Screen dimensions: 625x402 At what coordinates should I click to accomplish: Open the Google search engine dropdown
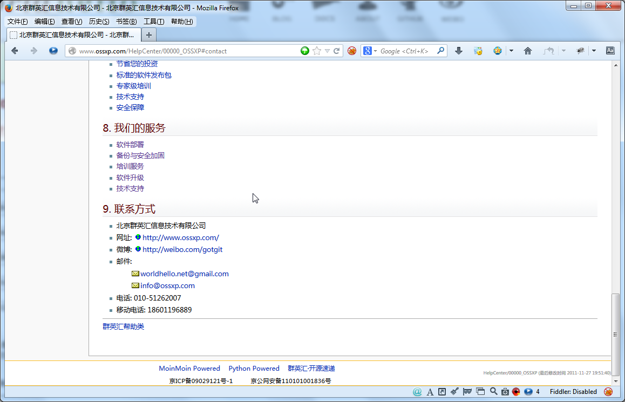click(375, 51)
